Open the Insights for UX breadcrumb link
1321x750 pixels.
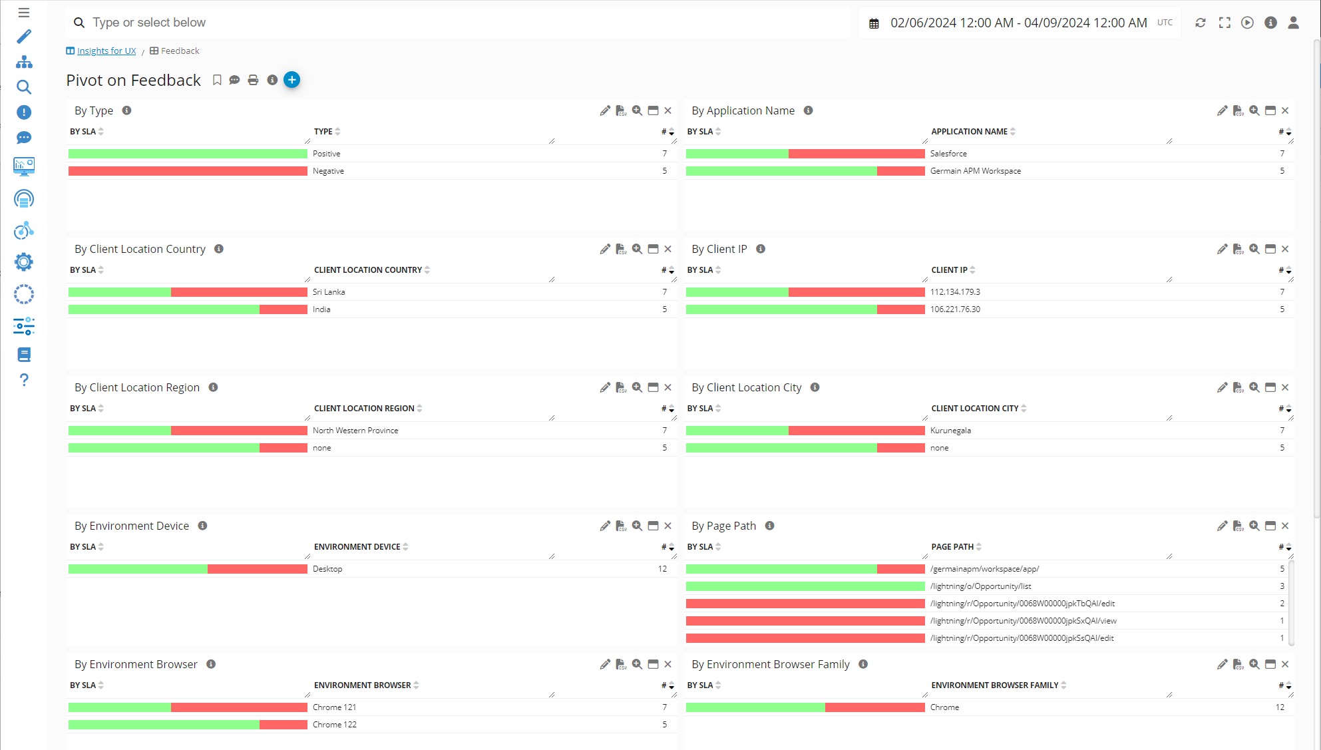tap(106, 51)
